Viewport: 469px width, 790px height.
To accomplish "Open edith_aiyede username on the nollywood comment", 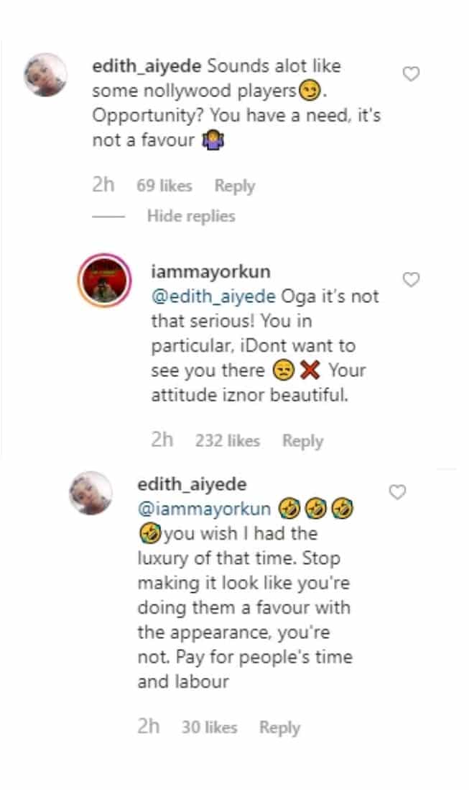I will pos(147,66).
